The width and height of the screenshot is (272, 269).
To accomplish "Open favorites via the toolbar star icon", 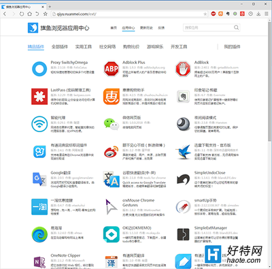I will [x=46, y=14].
